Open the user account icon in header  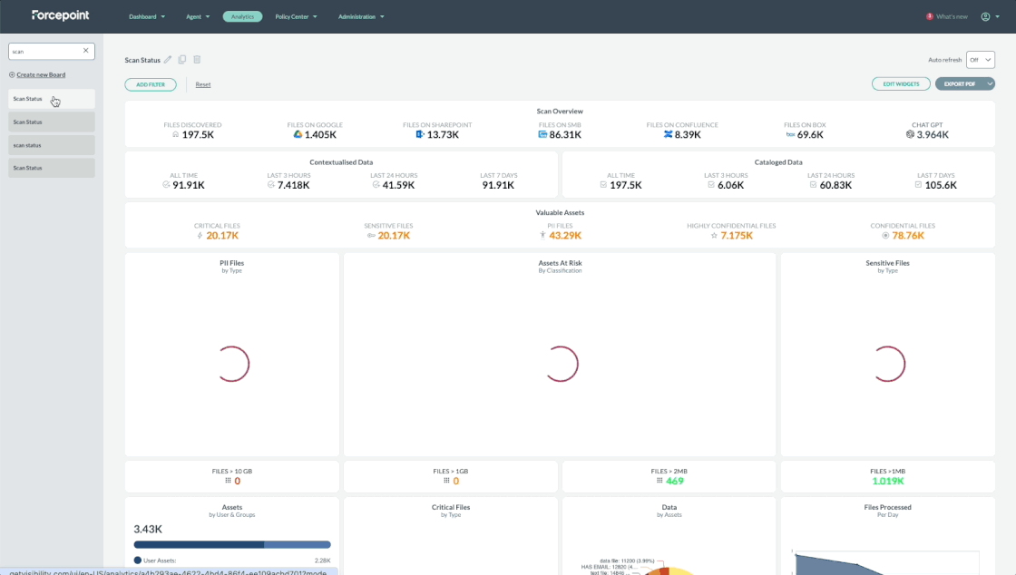(985, 16)
